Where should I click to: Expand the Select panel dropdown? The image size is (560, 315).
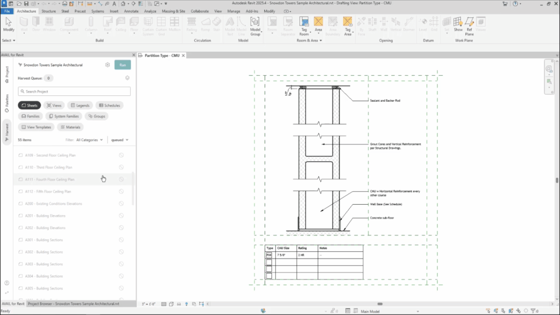click(x=8, y=40)
